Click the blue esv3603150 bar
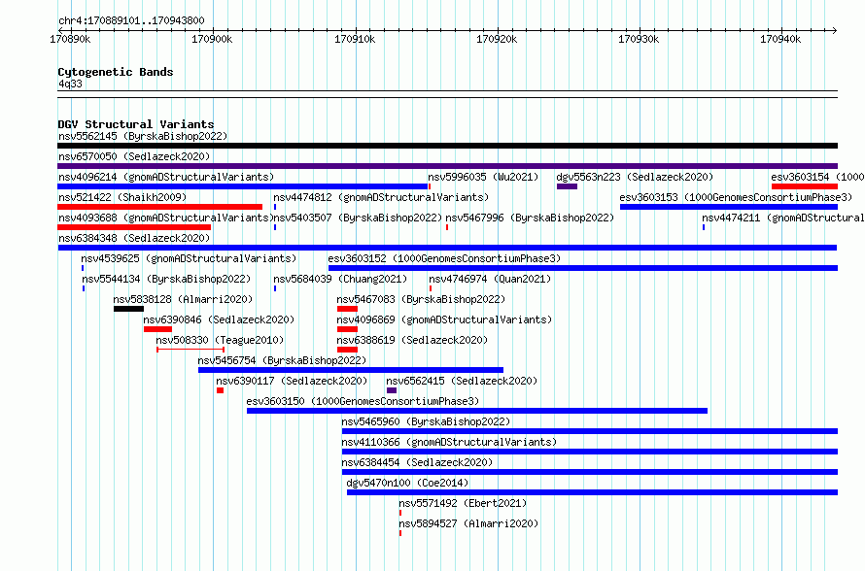Screen dimensions: 865x571 point(477,411)
